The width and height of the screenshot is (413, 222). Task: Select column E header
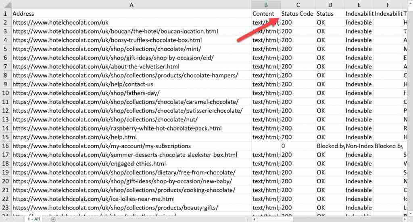tap(359, 5)
